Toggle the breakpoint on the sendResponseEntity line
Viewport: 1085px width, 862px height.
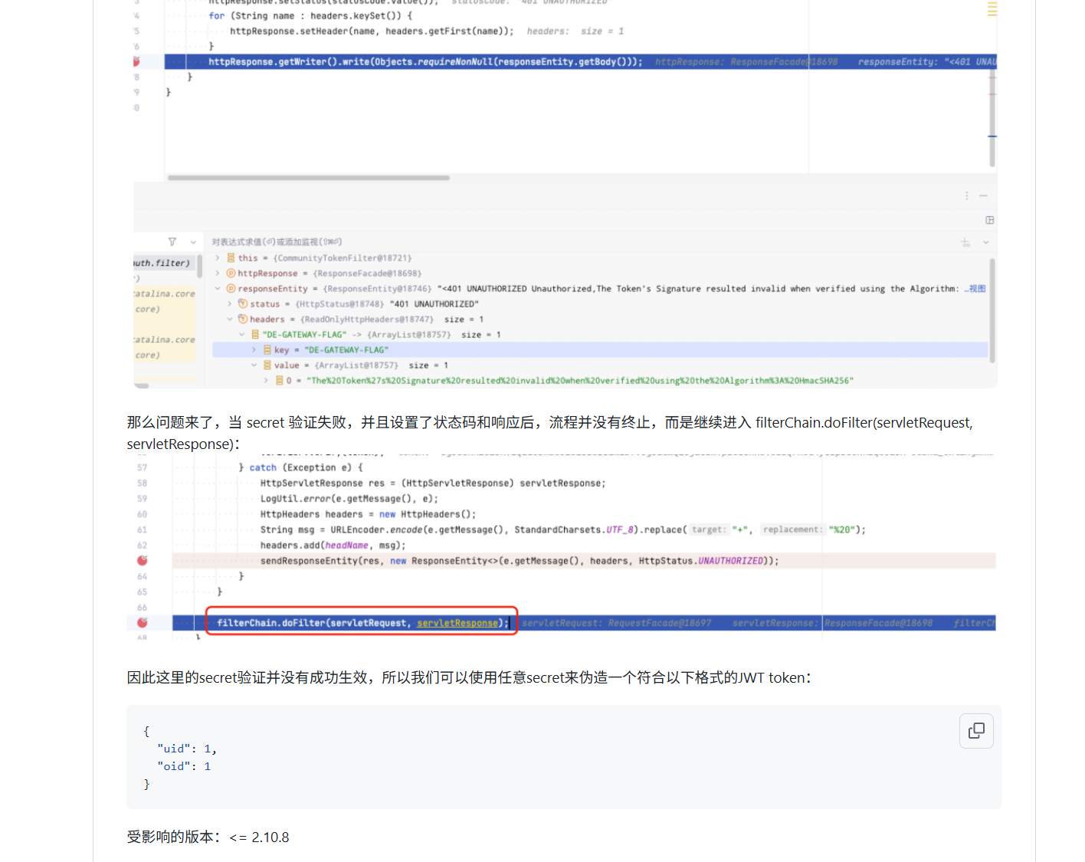tap(142, 561)
